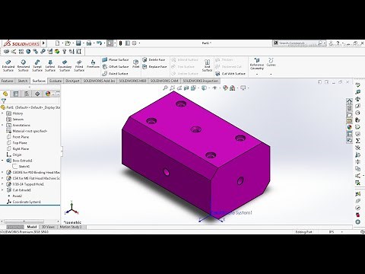Click the Zoom to Fit view icon
365x274 pixels.
pos(165,88)
